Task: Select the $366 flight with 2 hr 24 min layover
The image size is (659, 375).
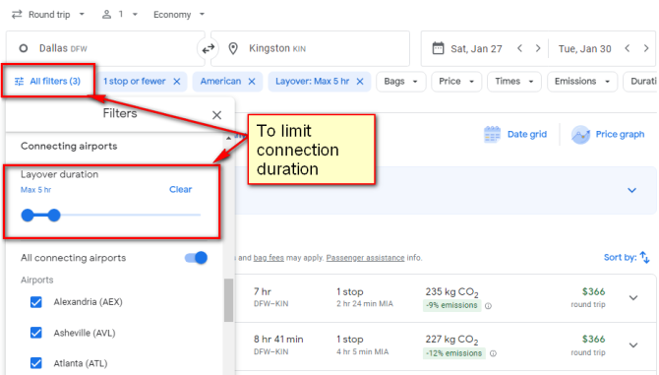Action: coord(446,298)
